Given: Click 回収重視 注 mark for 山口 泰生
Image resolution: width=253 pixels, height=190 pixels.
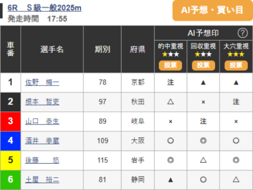Looking at the screenshot, I should tap(203, 121).
